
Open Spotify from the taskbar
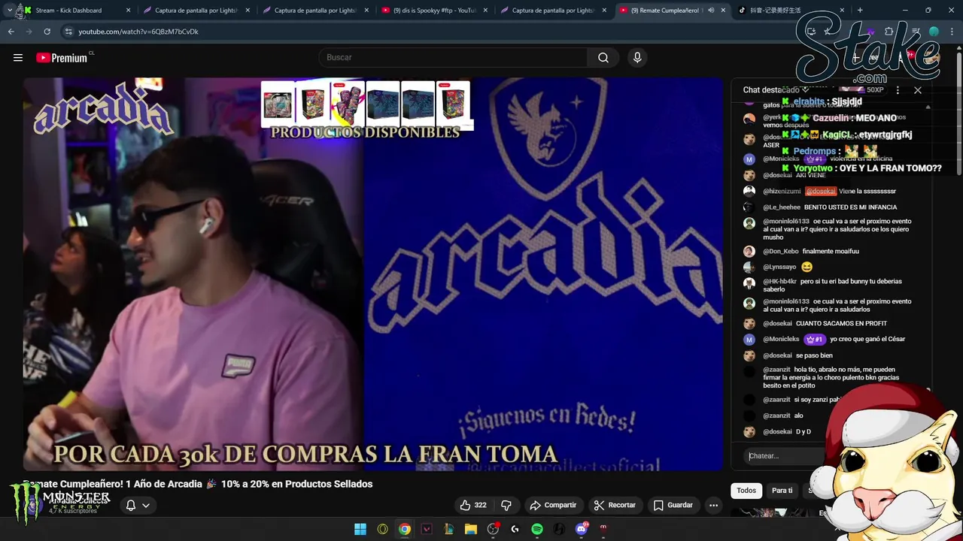[537, 529]
